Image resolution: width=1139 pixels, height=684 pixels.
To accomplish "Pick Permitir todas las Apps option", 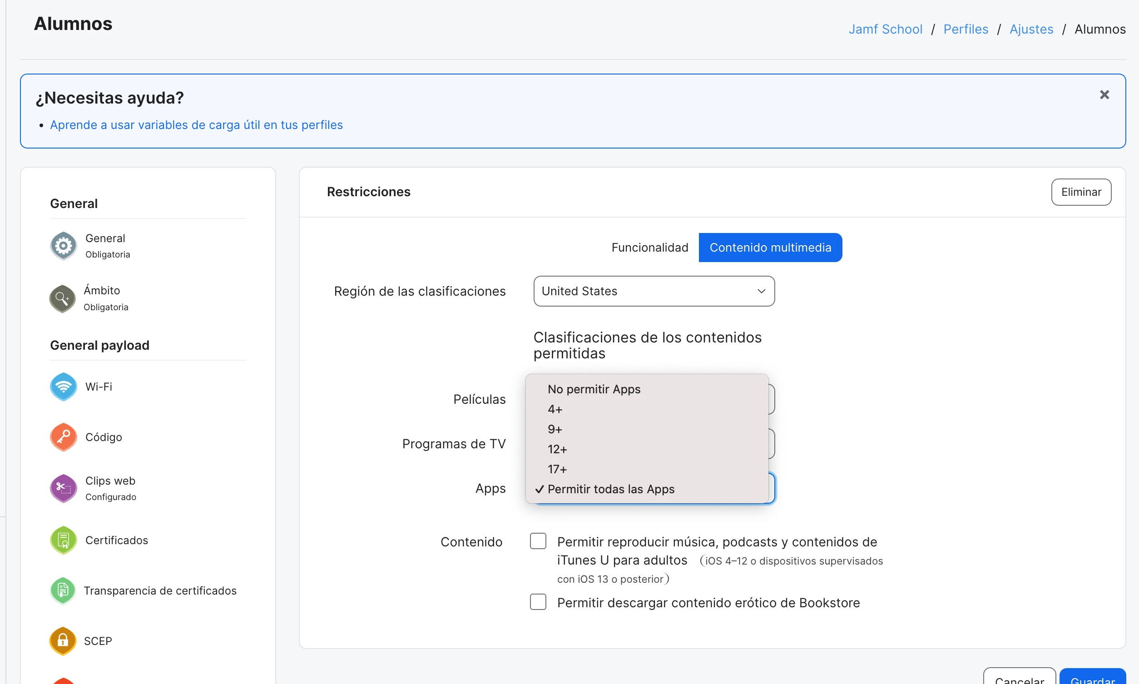I will (x=610, y=489).
